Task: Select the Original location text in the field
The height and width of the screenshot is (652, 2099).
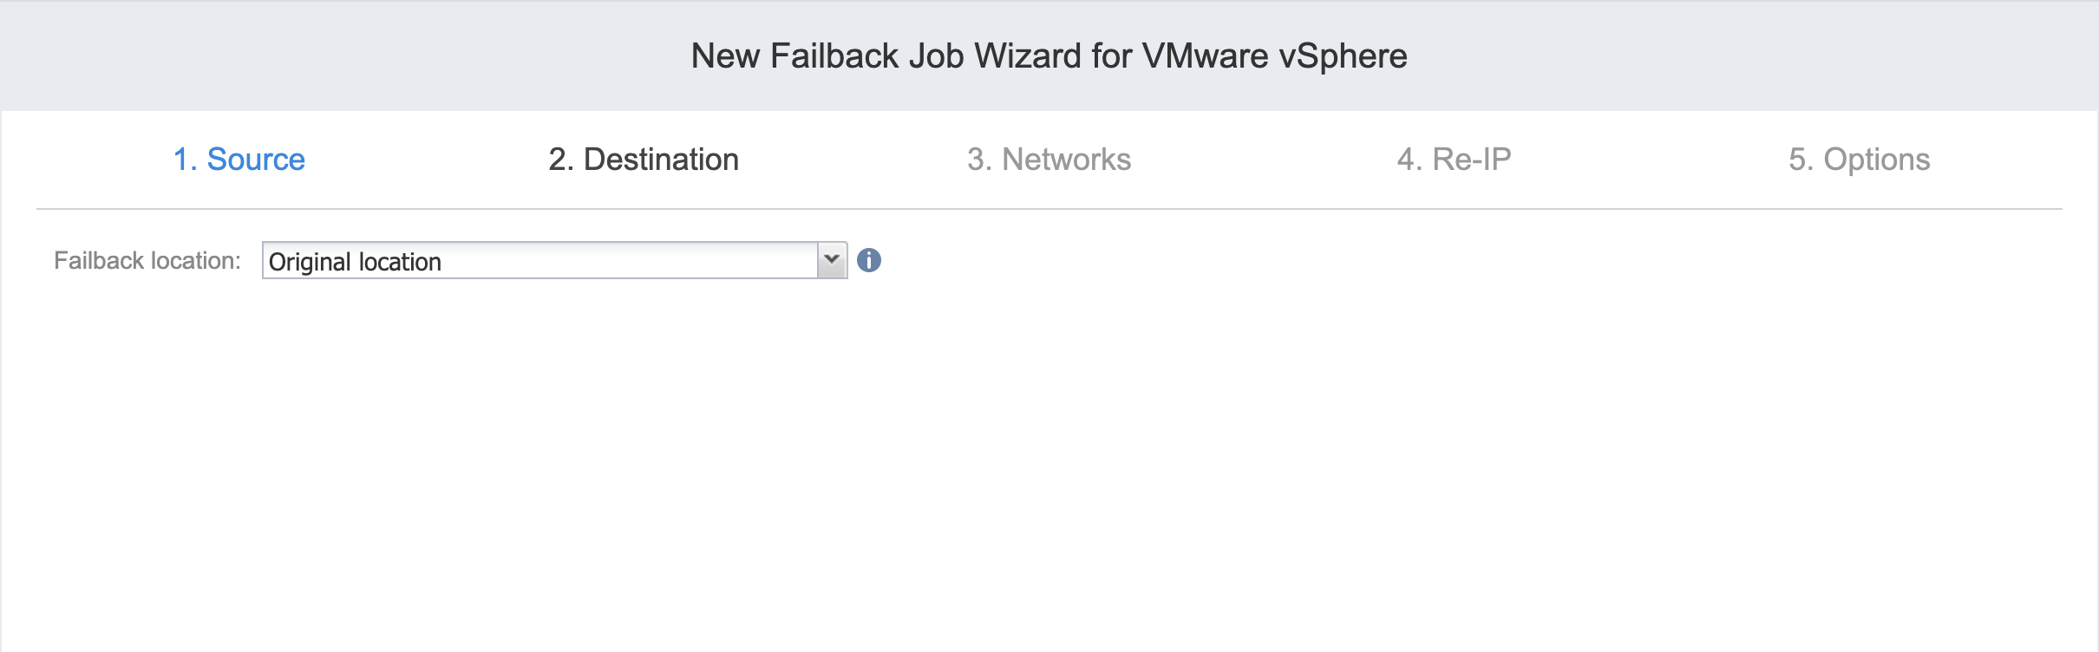Action: pos(355,262)
